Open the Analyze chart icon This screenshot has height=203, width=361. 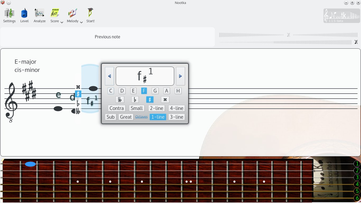pyautogui.click(x=39, y=13)
